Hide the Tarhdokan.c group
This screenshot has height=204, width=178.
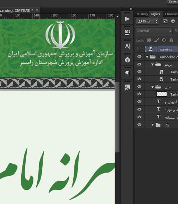point(139,57)
